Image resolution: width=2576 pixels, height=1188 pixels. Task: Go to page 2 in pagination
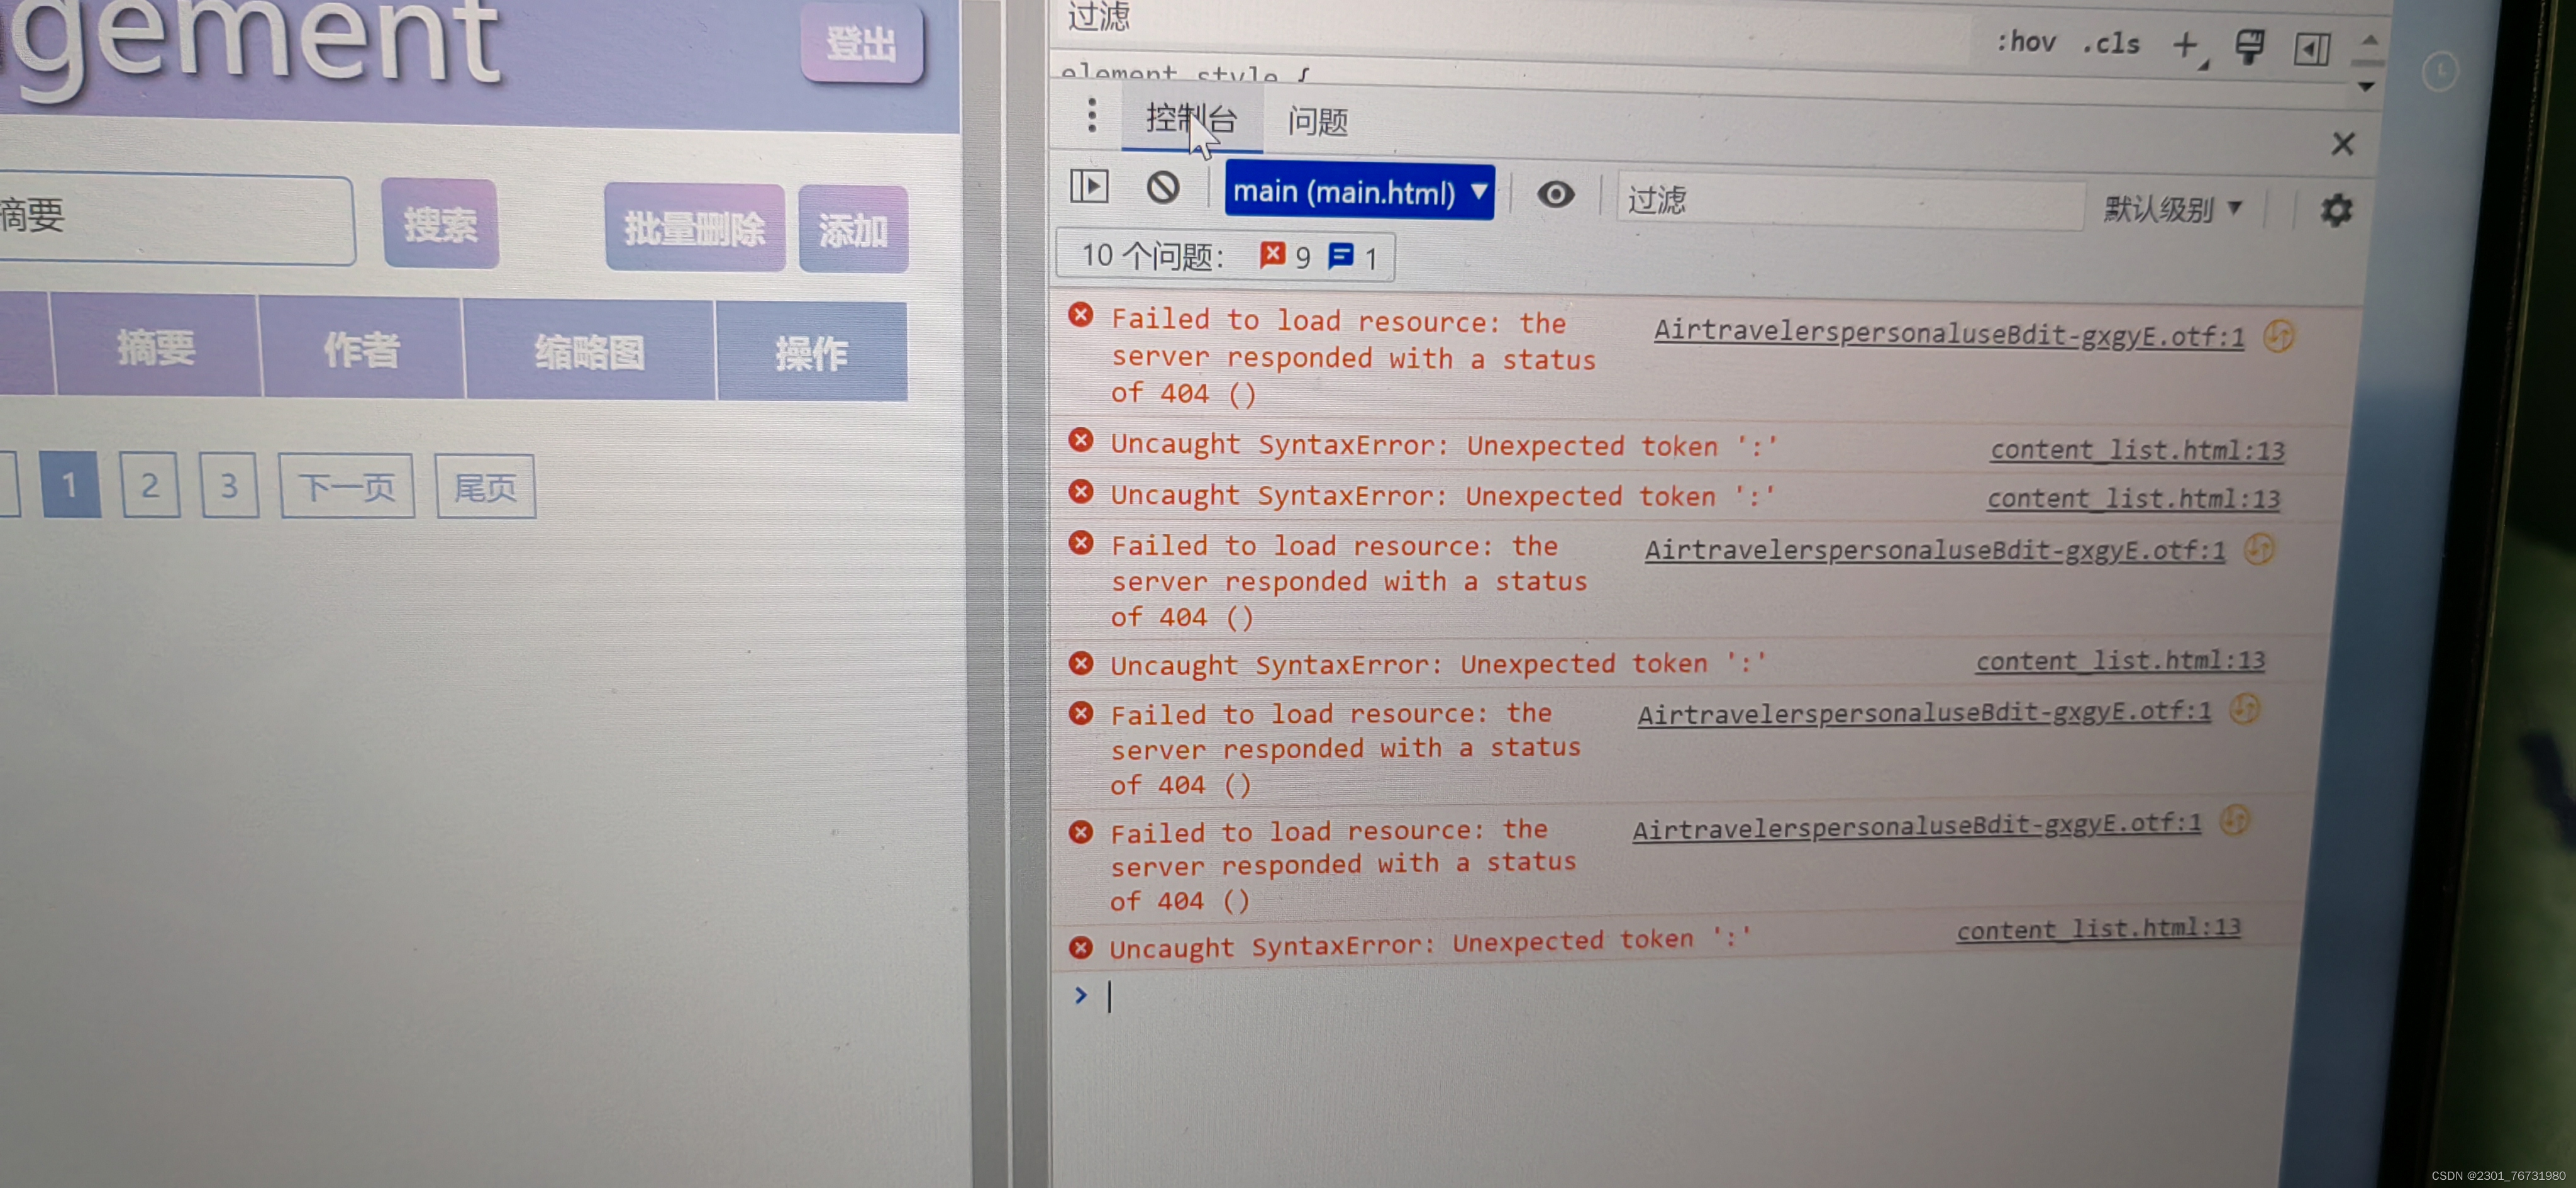pyautogui.click(x=150, y=485)
